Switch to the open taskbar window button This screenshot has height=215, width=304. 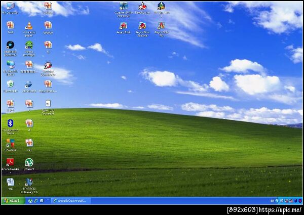coord(71,201)
